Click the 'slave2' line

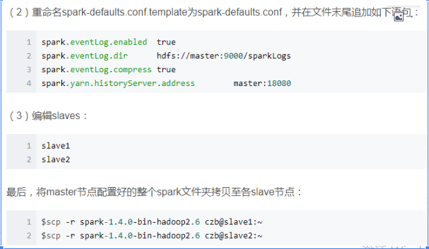56,160
